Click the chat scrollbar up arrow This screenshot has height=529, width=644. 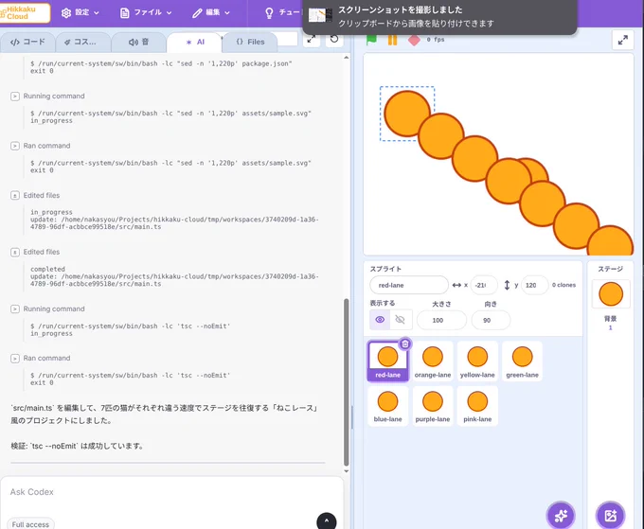point(347,58)
